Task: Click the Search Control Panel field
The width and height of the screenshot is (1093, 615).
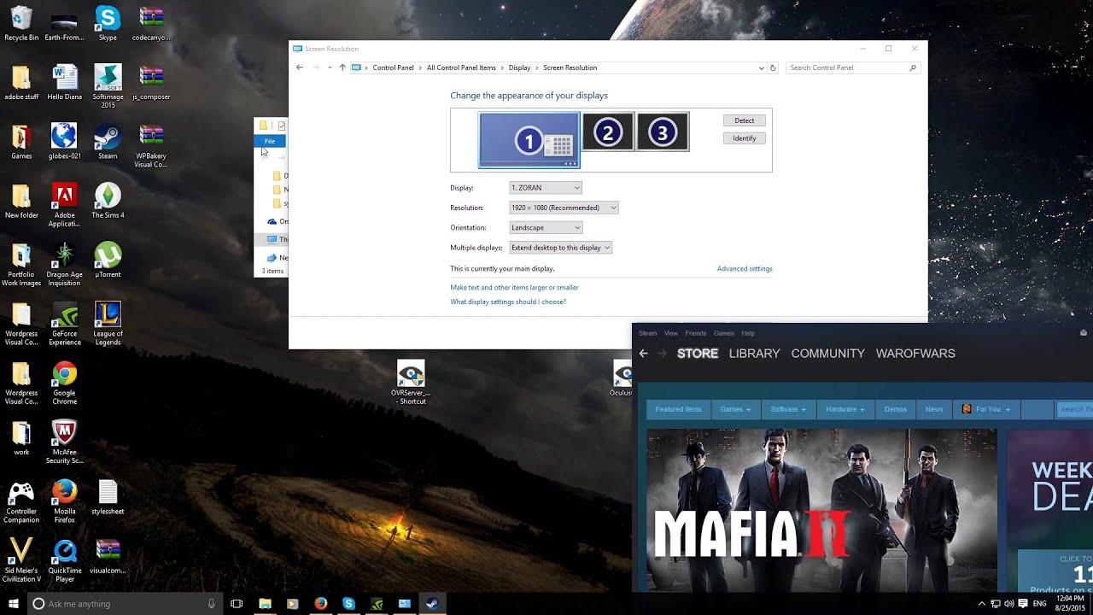Action: tap(852, 67)
